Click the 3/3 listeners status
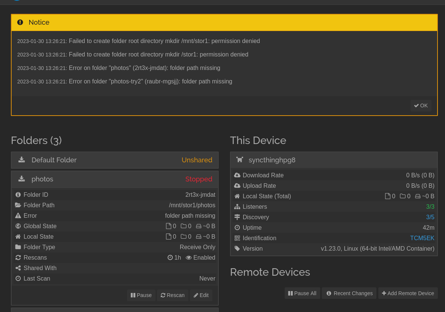Screen dimensions: 445x312 (x=430, y=207)
